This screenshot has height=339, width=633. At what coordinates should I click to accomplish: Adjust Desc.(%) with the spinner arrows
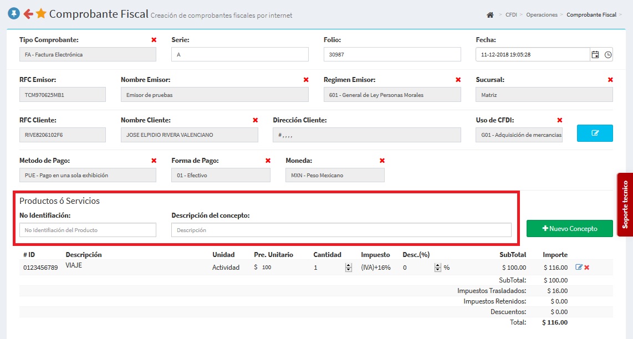[x=438, y=268]
